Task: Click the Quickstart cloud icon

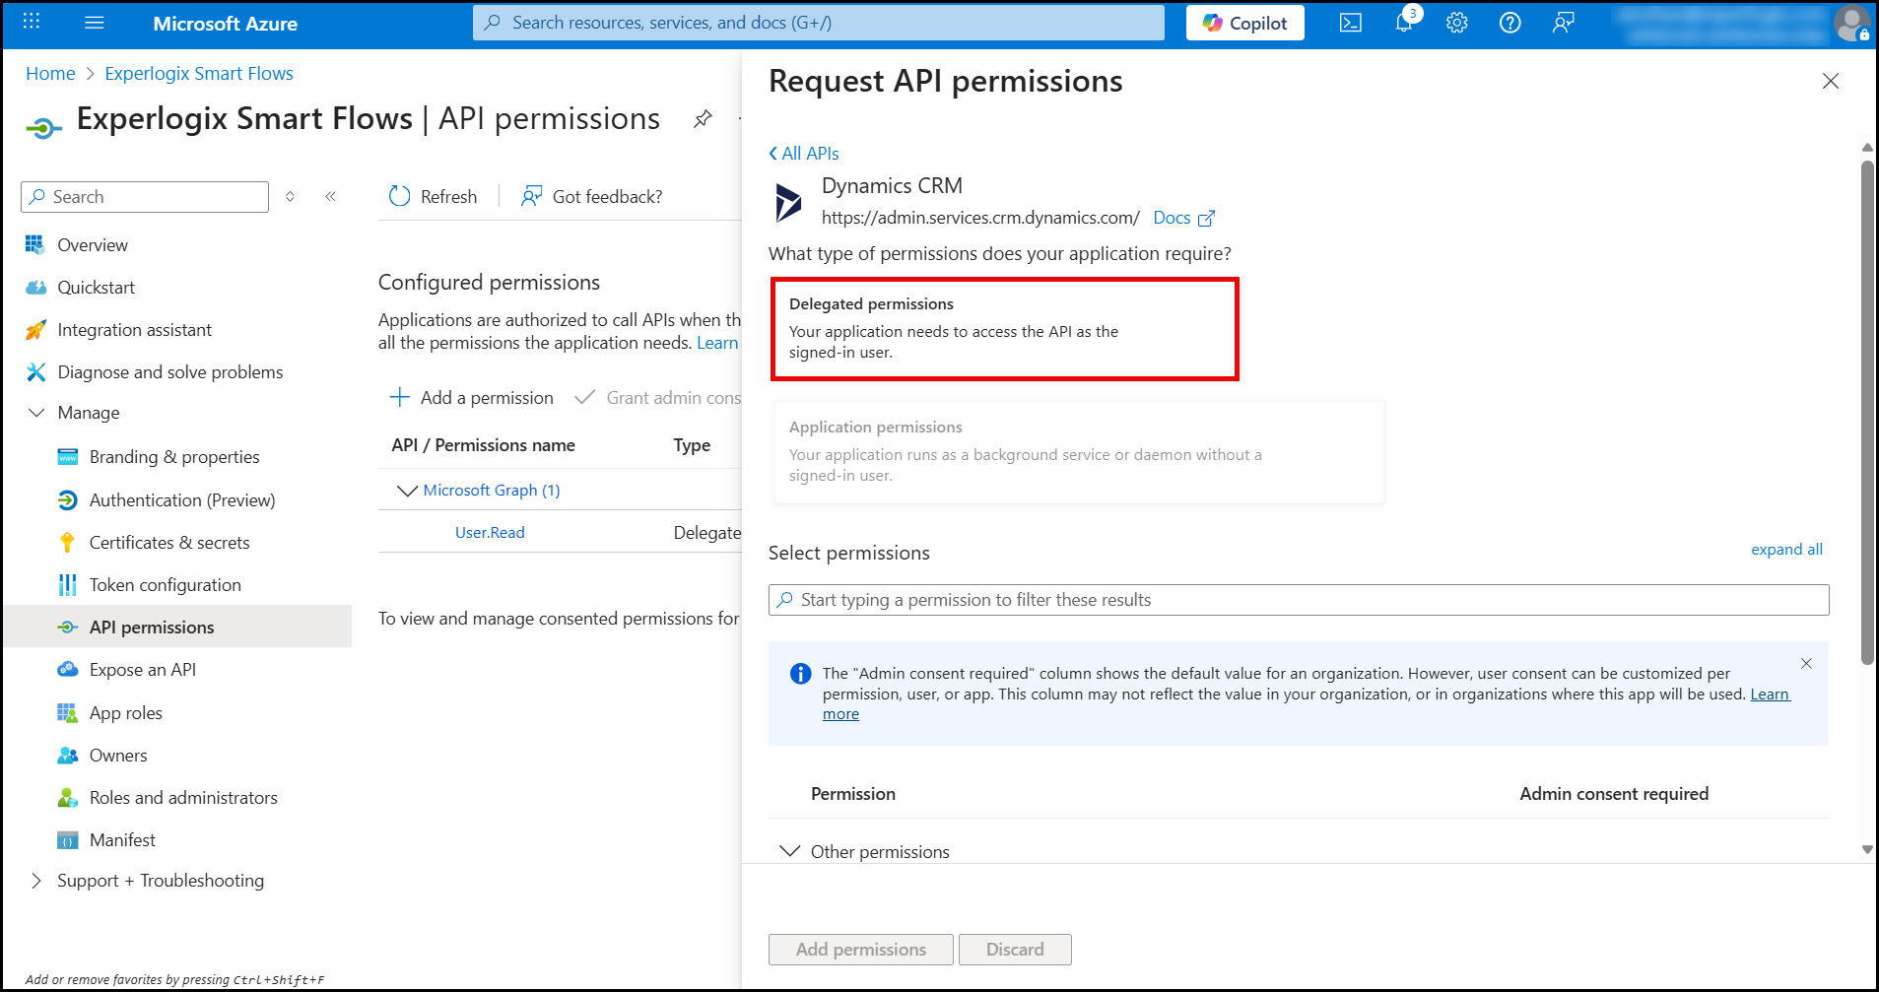Action: [35, 287]
